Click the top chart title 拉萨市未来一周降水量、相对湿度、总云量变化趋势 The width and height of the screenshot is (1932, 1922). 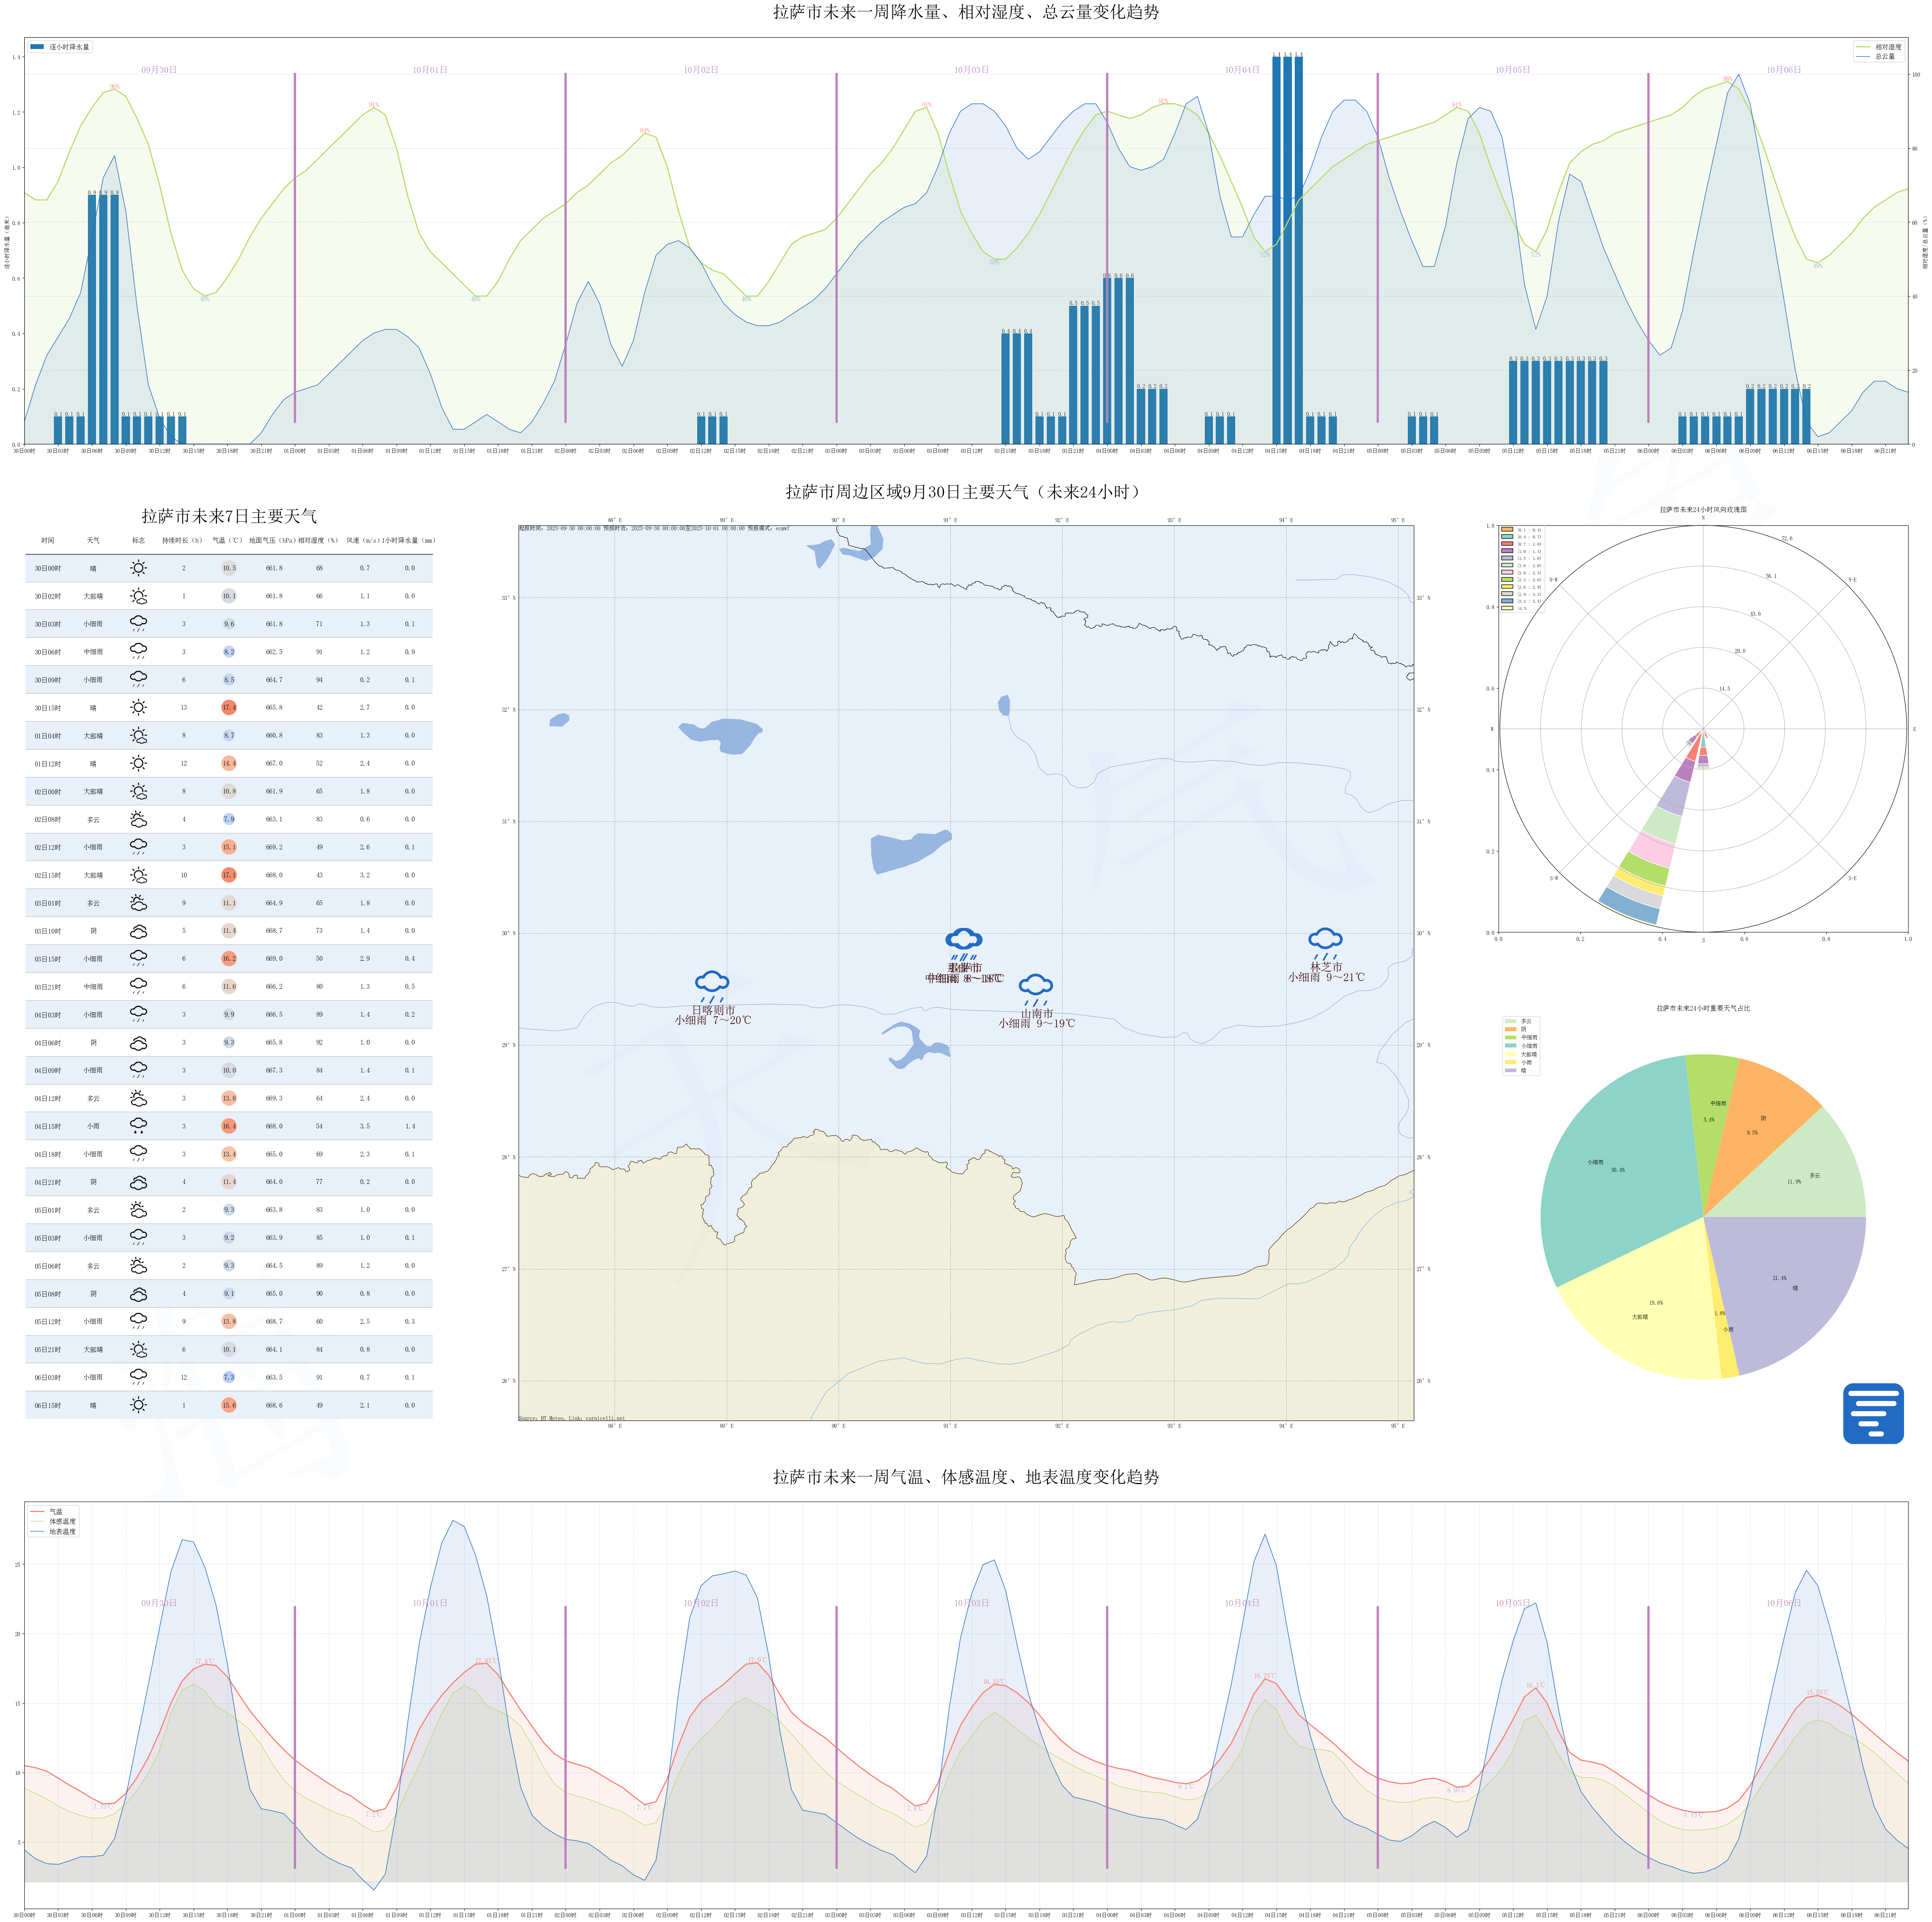966,12
